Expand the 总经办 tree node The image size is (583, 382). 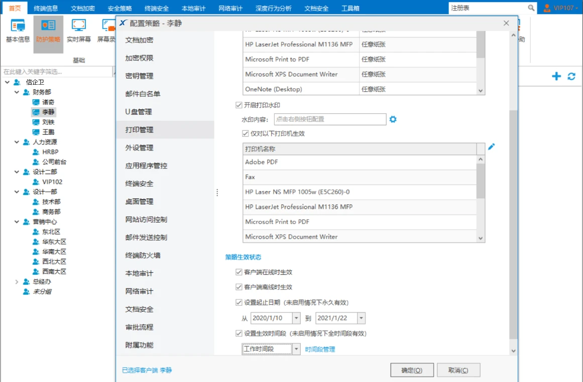[x=17, y=282]
